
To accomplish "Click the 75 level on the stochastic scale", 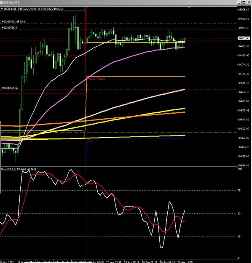I will pyautogui.click(x=239, y=191).
